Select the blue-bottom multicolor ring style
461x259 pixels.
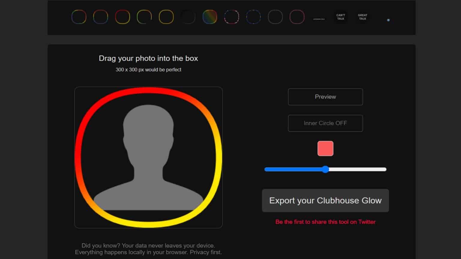100,17
